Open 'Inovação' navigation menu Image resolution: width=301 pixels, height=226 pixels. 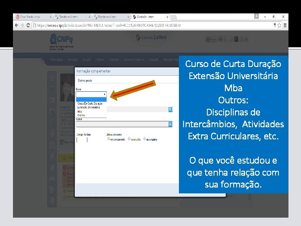(x=154, y=59)
